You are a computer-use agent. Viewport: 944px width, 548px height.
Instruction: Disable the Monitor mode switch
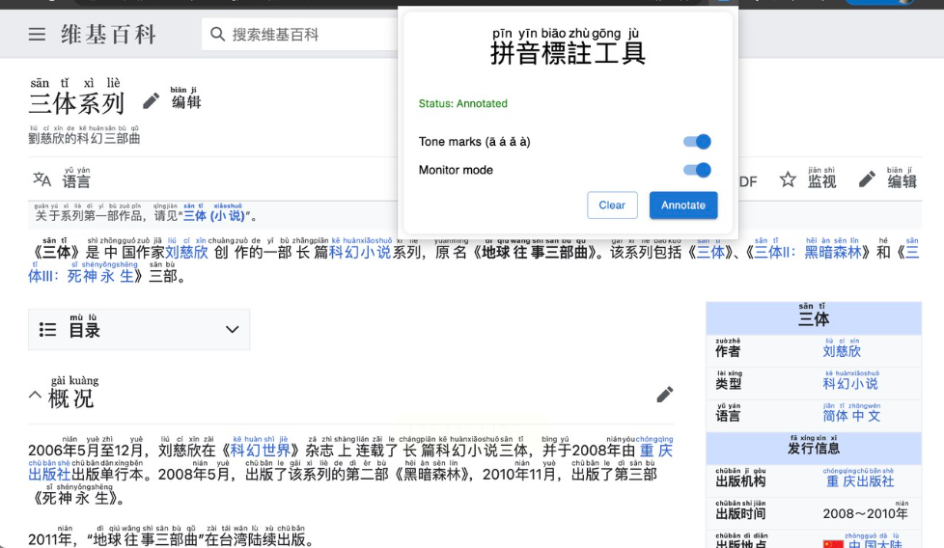pos(697,170)
